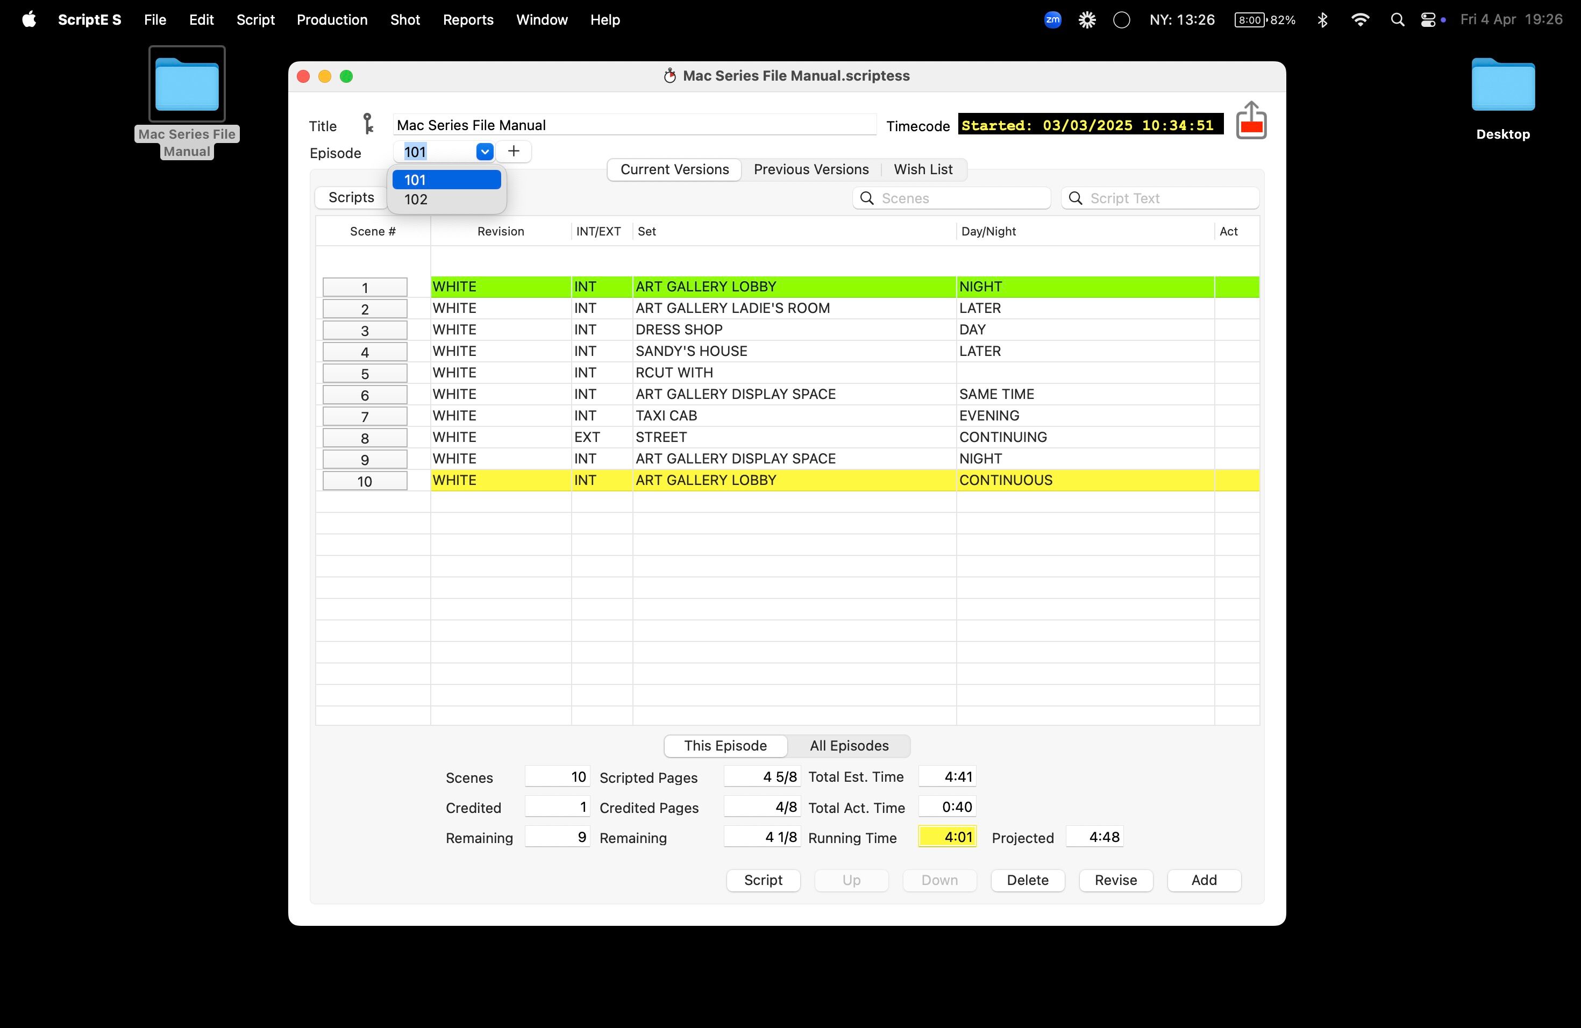Click the Add scene button
The image size is (1581, 1028).
pos(1203,880)
